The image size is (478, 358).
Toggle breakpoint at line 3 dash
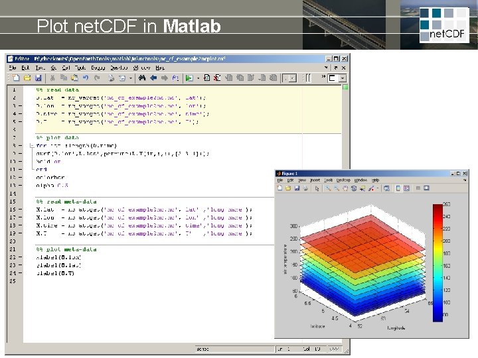[x=20, y=106]
